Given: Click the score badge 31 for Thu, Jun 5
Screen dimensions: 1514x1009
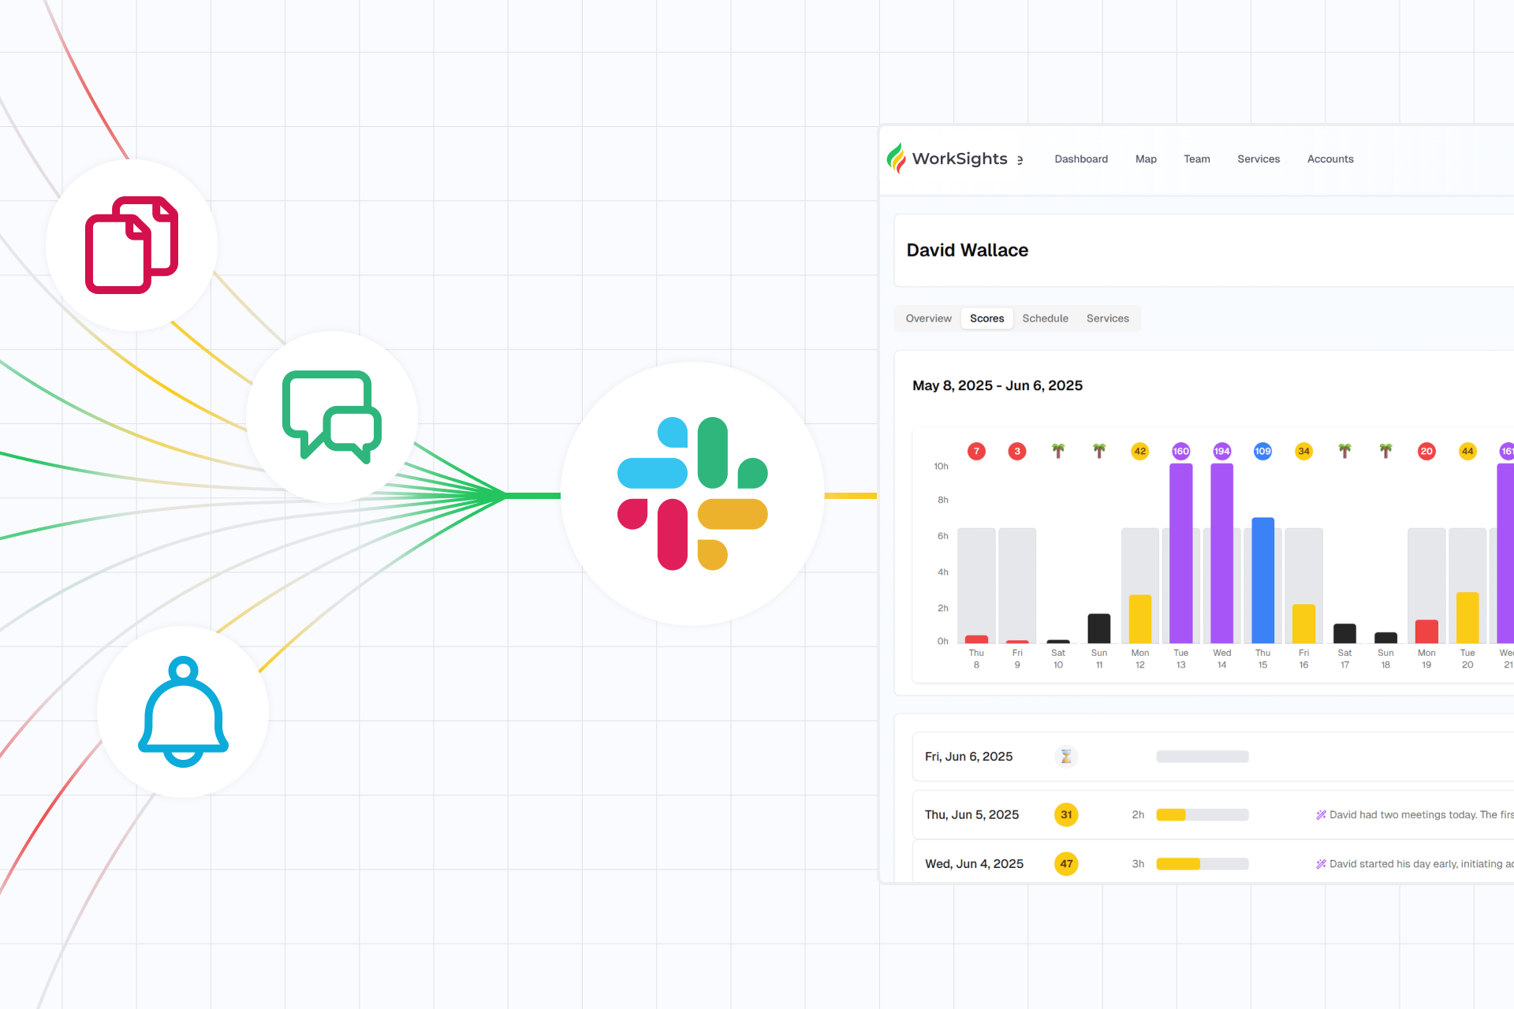Looking at the screenshot, I should click(1066, 815).
